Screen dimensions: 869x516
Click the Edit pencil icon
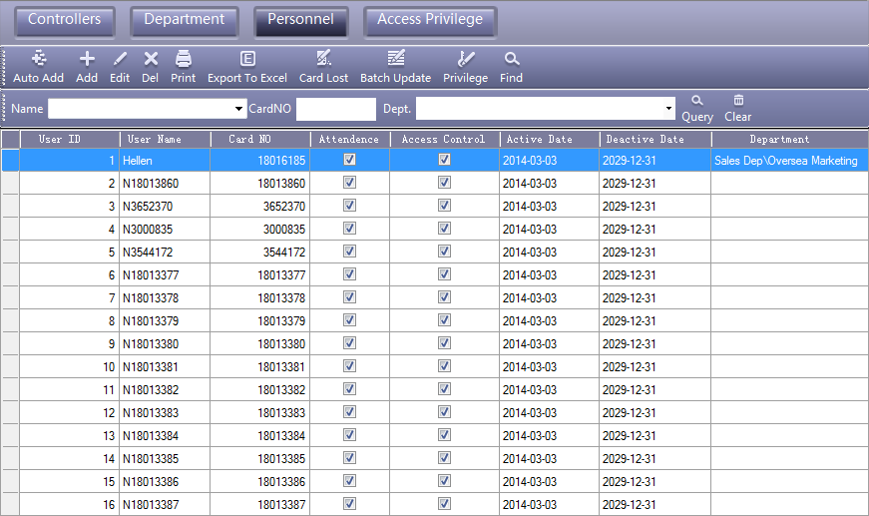point(120,59)
